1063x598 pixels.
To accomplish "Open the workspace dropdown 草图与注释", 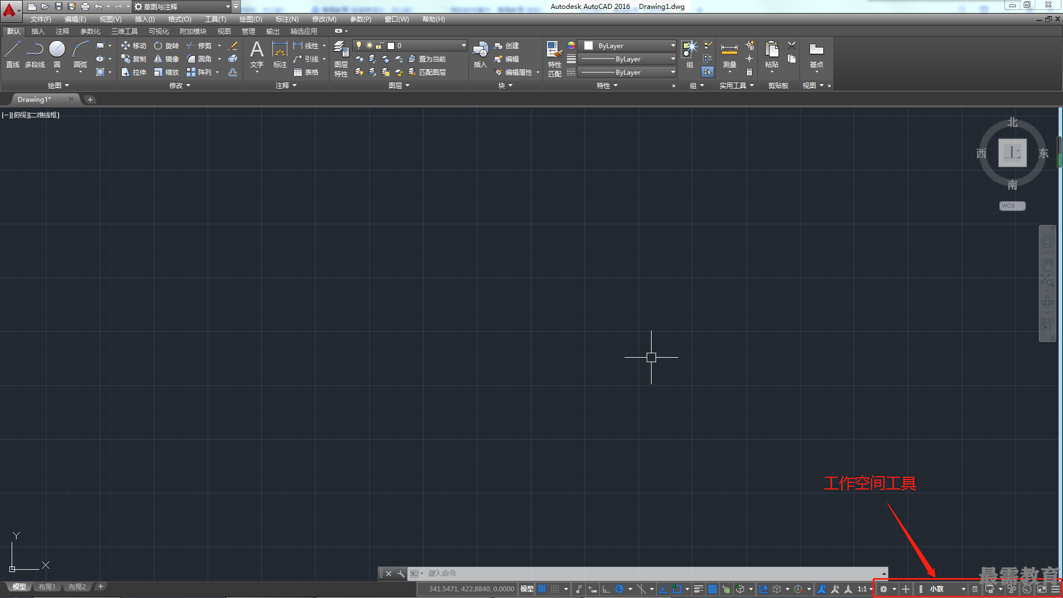I will [183, 7].
